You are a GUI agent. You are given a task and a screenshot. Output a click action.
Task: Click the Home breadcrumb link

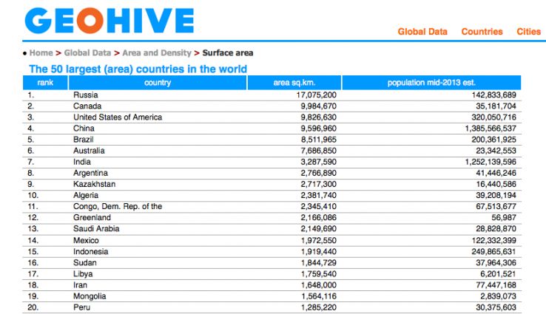[41, 53]
